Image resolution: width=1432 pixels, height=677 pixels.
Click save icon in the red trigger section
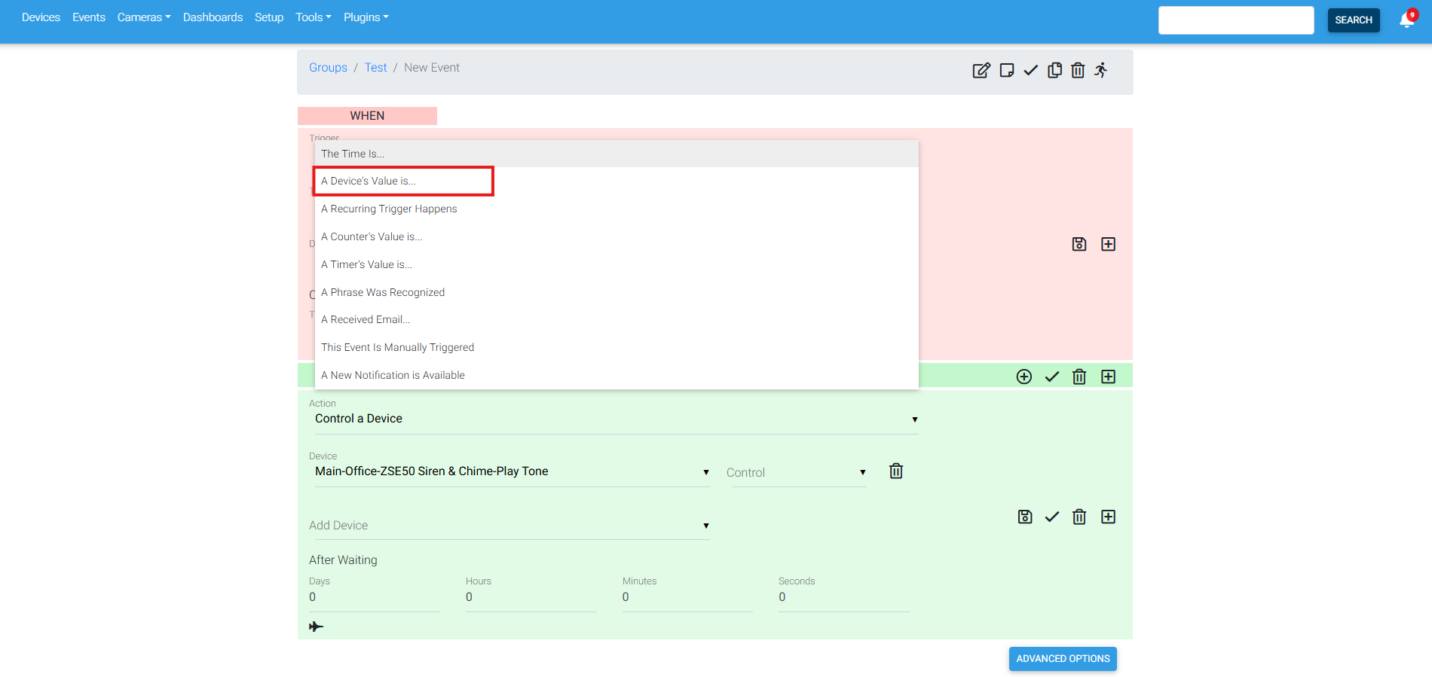point(1079,244)
